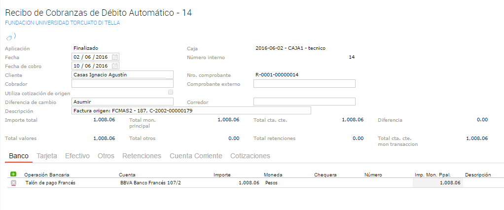This screenshot has width=504, height=210.
Task: Add a new bank row with green plus
Action: (13, 174)
